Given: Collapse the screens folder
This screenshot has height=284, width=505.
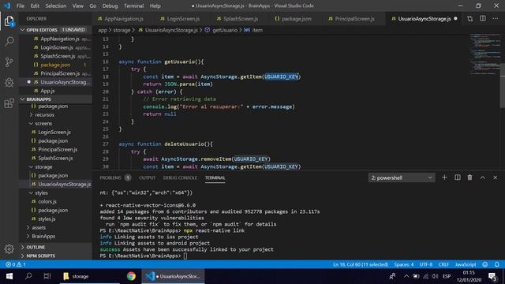Looking at the screenshot, I should [43, 123].
